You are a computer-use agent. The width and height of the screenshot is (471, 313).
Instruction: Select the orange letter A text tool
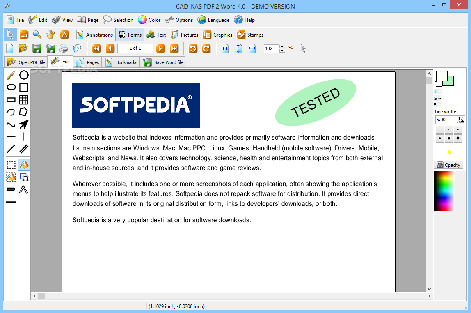[64, 35]
